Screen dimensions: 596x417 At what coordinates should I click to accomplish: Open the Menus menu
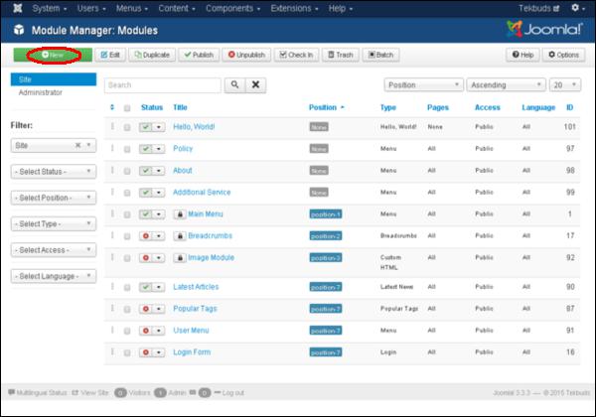tap(132, 8)
